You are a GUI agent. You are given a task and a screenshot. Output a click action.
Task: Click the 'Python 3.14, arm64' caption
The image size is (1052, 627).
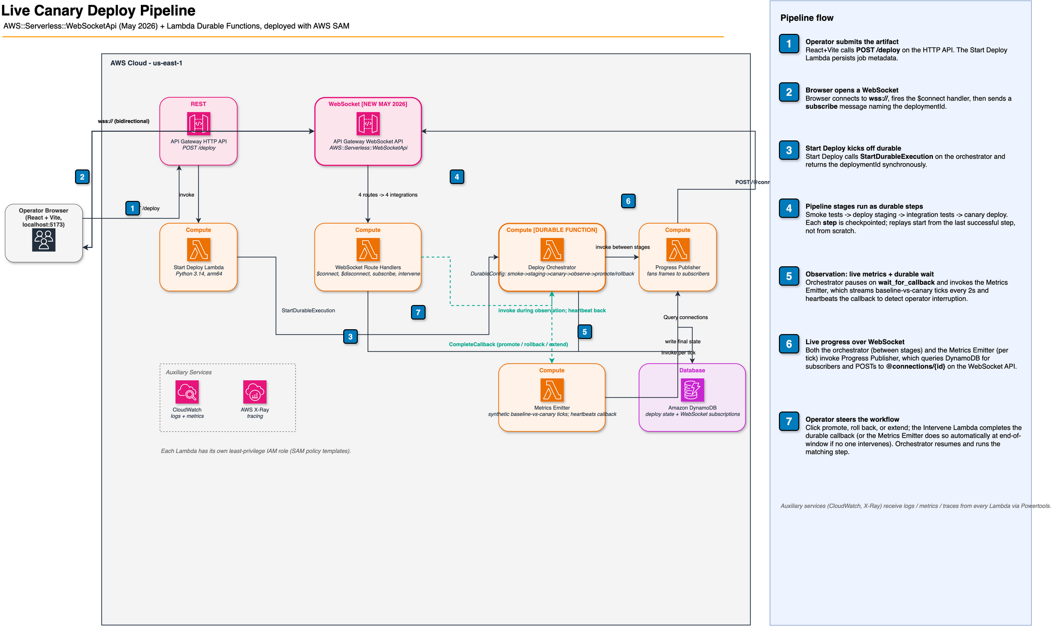pyautogui.click(x=199, y=274)
